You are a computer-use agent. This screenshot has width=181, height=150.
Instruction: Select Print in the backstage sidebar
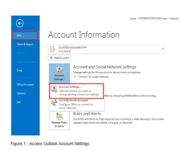pyautogui.click(x=19, y=70)
